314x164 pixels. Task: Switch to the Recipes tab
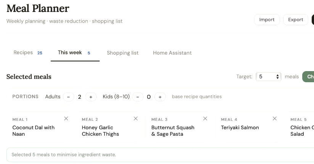coord(28,53)
